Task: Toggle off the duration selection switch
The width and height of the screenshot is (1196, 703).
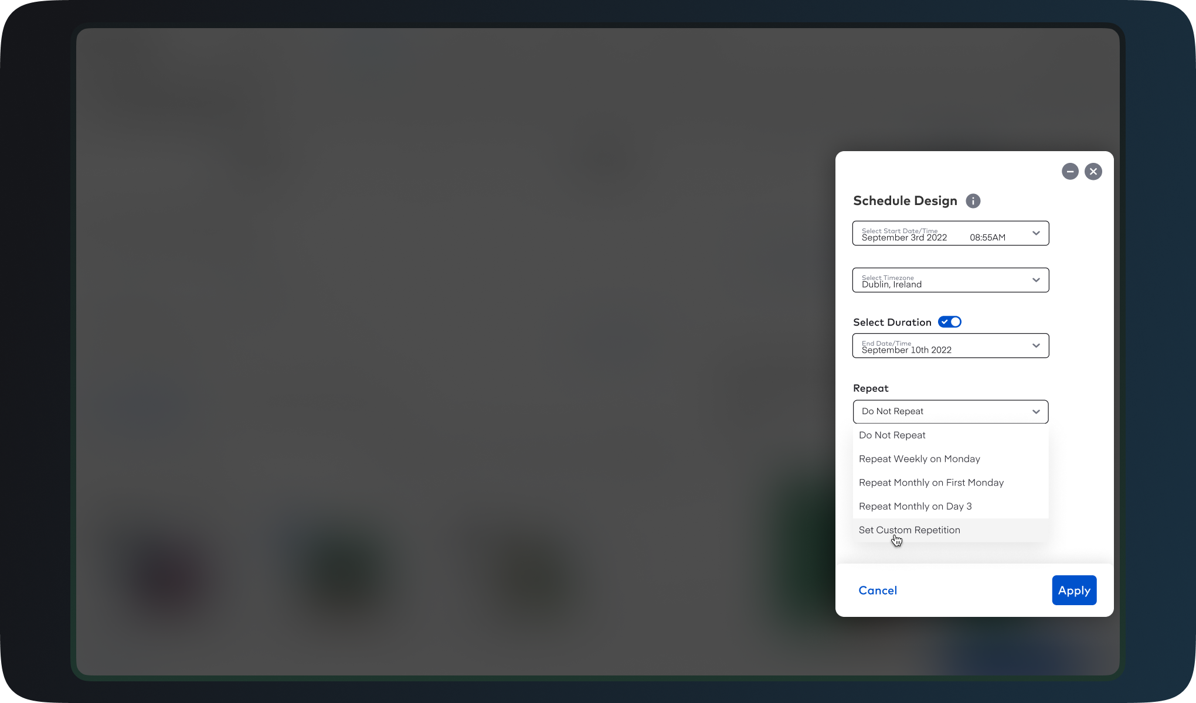Action: pyautogui.click(x=950, y=322)
